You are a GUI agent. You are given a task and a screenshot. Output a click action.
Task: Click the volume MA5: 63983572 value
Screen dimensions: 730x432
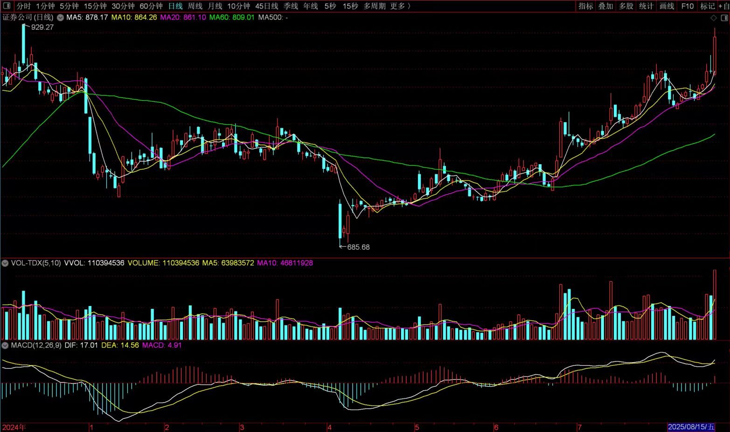pyautogui.click(x=228, y=263)
